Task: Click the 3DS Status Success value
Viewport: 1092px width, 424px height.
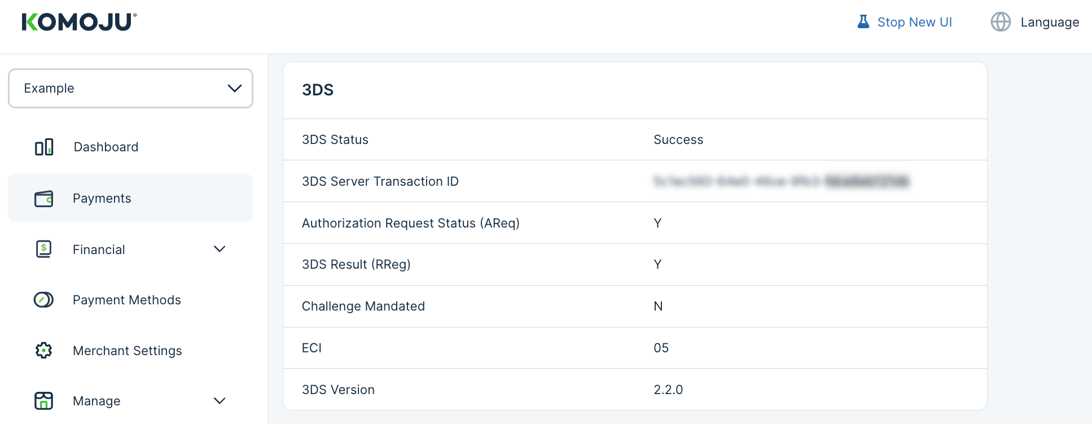Action: (x=678, y=140)
